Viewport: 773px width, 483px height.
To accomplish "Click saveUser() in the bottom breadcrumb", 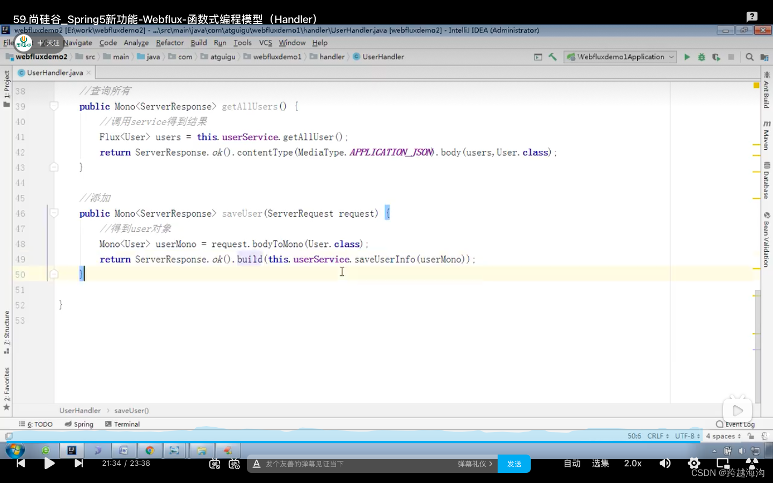I will click(132, 411).
